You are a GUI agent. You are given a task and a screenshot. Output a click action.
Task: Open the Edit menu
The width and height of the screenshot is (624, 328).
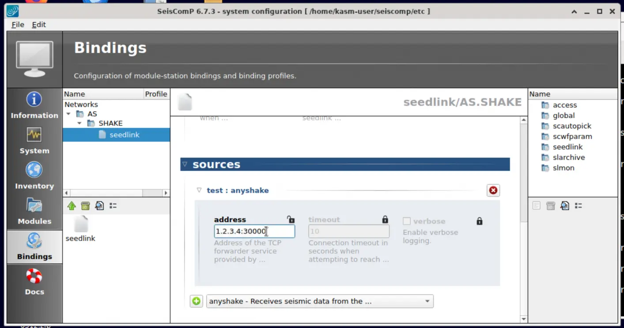click(x=39, y=25)
